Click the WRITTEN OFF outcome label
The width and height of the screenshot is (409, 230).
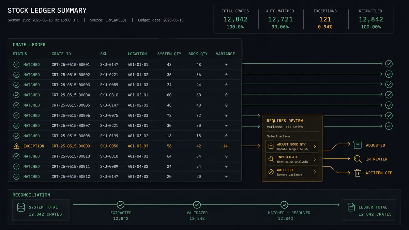(x=379, y=173)
